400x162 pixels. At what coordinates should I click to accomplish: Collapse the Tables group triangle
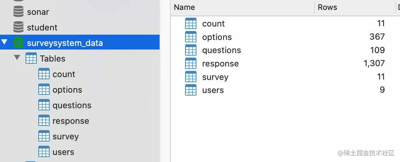[x=17, y=58]
